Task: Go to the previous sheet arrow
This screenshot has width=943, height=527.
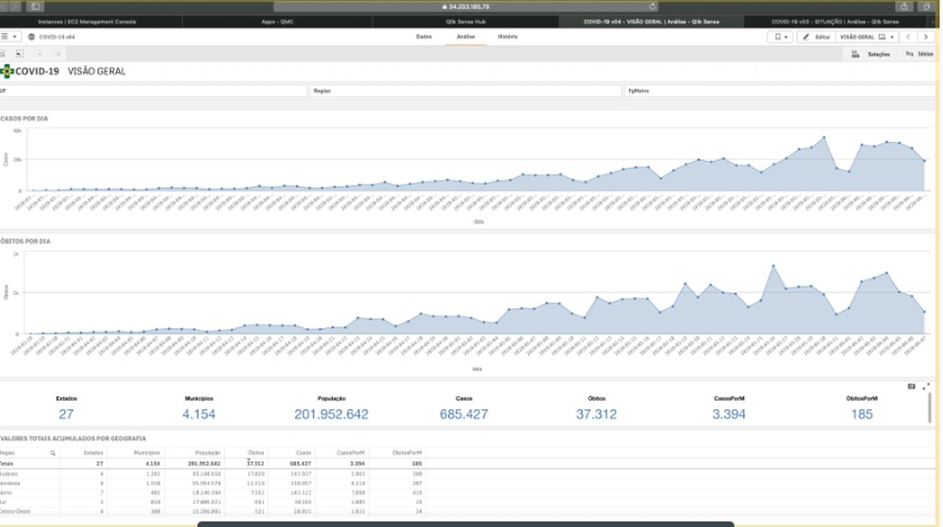Action: 908,37
